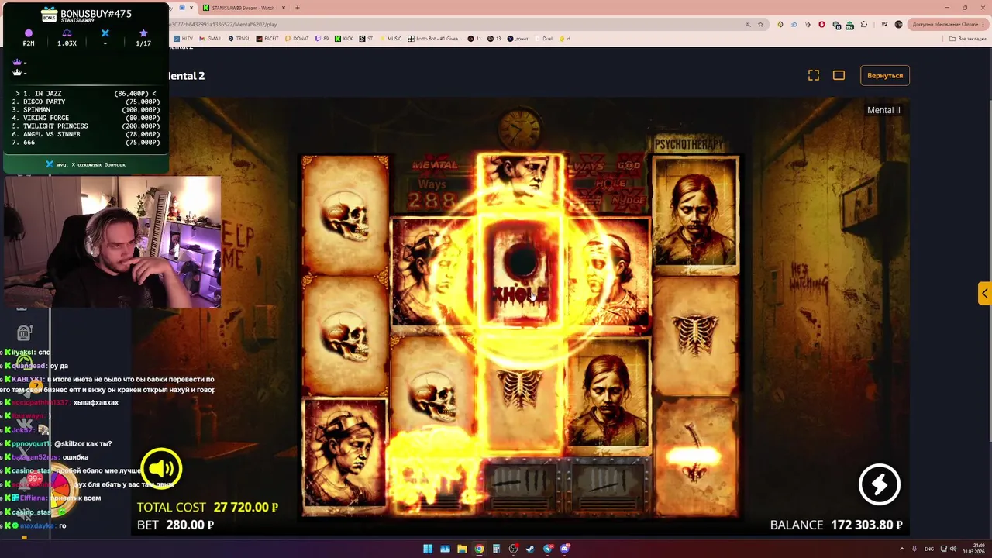Image resolution: width=992 pixels, height=558 pixels.
Task: Close the active Mental 2 tab
Action: (x=191, y=8)
